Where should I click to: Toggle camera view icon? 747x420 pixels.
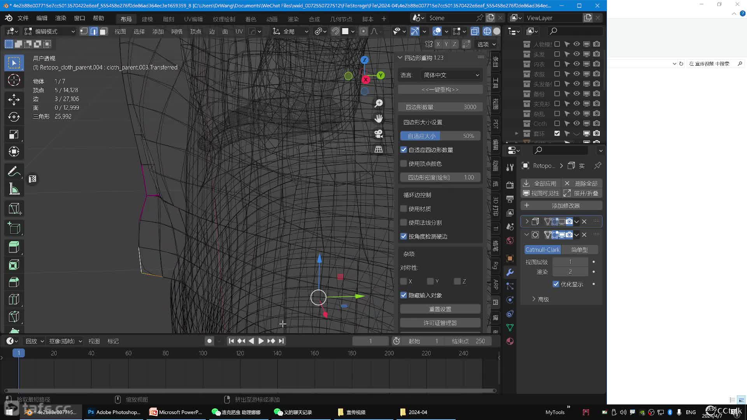click(x=379, y=134)
